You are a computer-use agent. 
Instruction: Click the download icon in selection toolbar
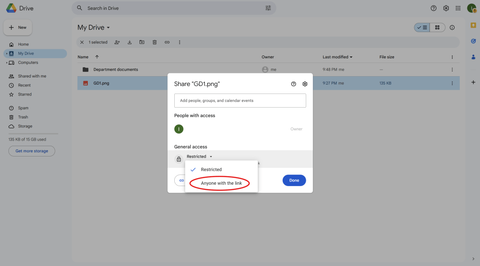[x=130, y=42]
